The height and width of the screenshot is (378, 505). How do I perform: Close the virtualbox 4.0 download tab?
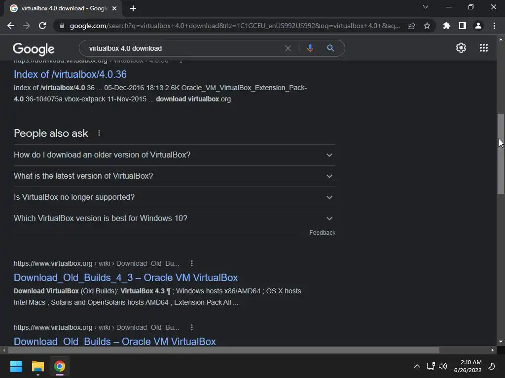(x=114, y=8)
